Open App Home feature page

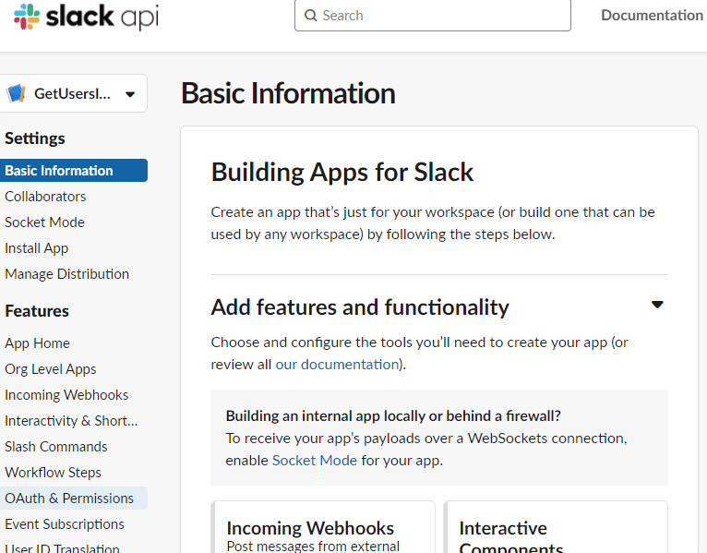click(x=37, y=343)
